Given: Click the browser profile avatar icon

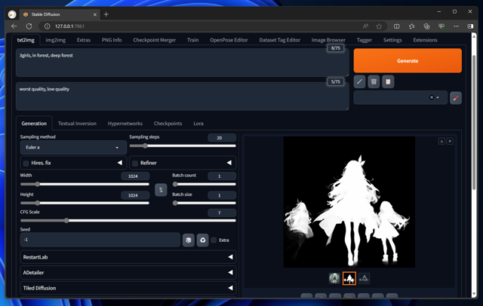Looking at the screenshot, I should (x=12, y=14).
